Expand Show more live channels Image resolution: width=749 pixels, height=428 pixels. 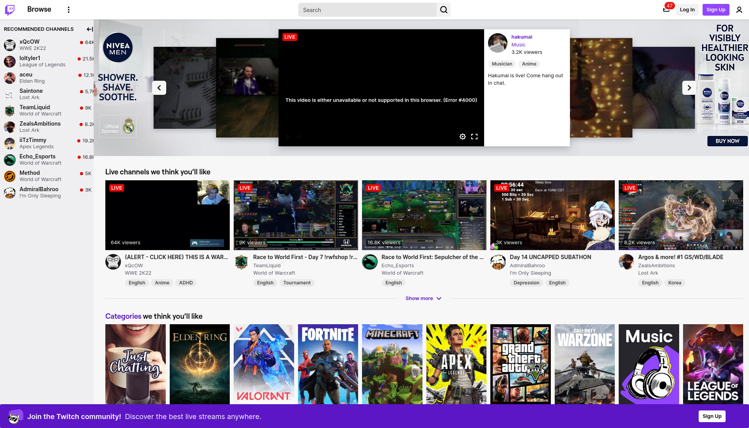424,298
